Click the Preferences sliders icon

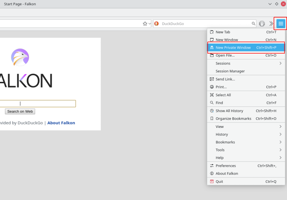(x=212, y=166)
